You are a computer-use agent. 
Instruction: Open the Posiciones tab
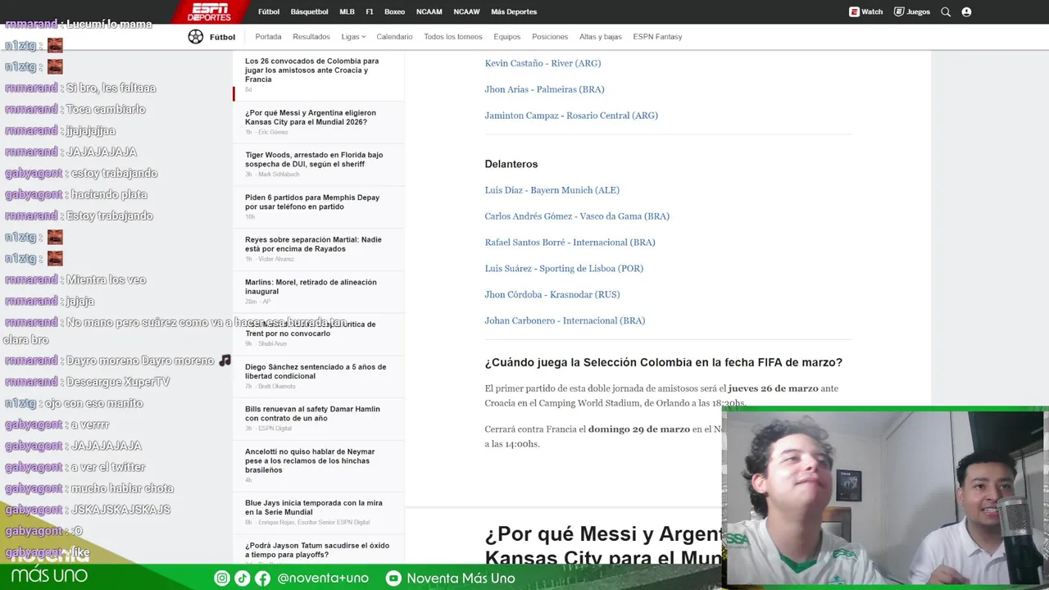point(550,37)
